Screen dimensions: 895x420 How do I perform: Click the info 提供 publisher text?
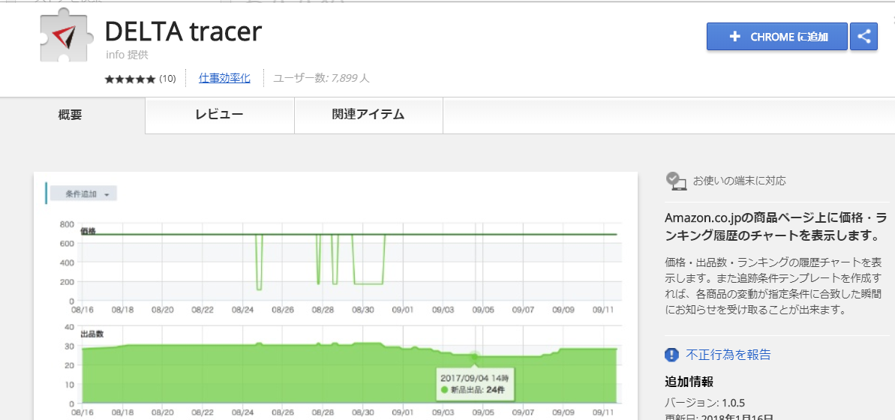(x=127, y=55)
